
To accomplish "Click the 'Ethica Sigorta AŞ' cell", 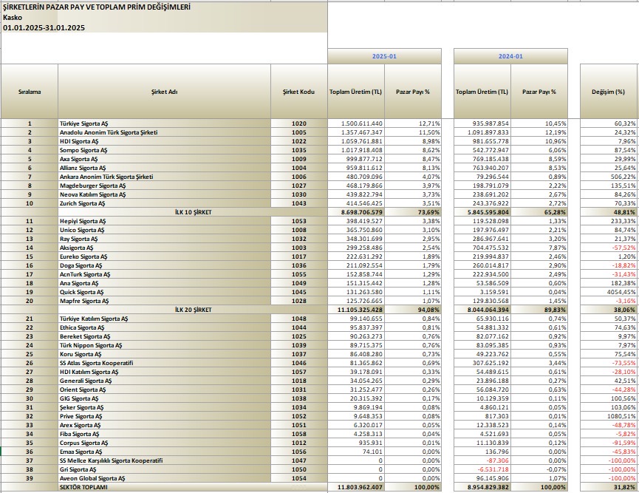I will coord(164,327).
